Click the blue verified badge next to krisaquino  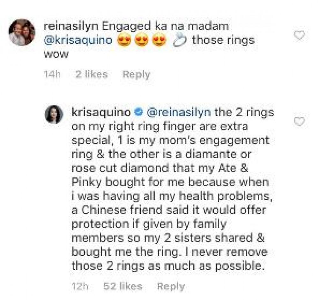(139, 112)
